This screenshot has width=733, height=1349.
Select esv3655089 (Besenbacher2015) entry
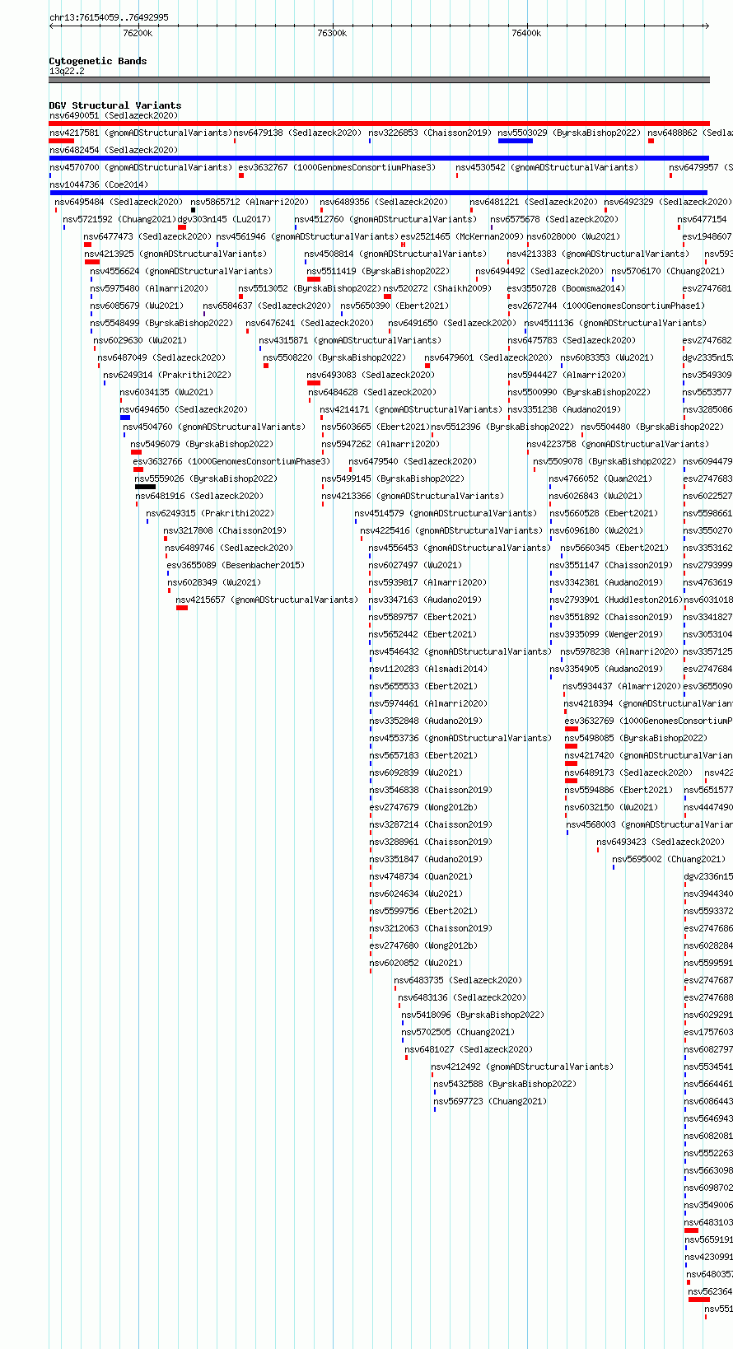(236, 566)
